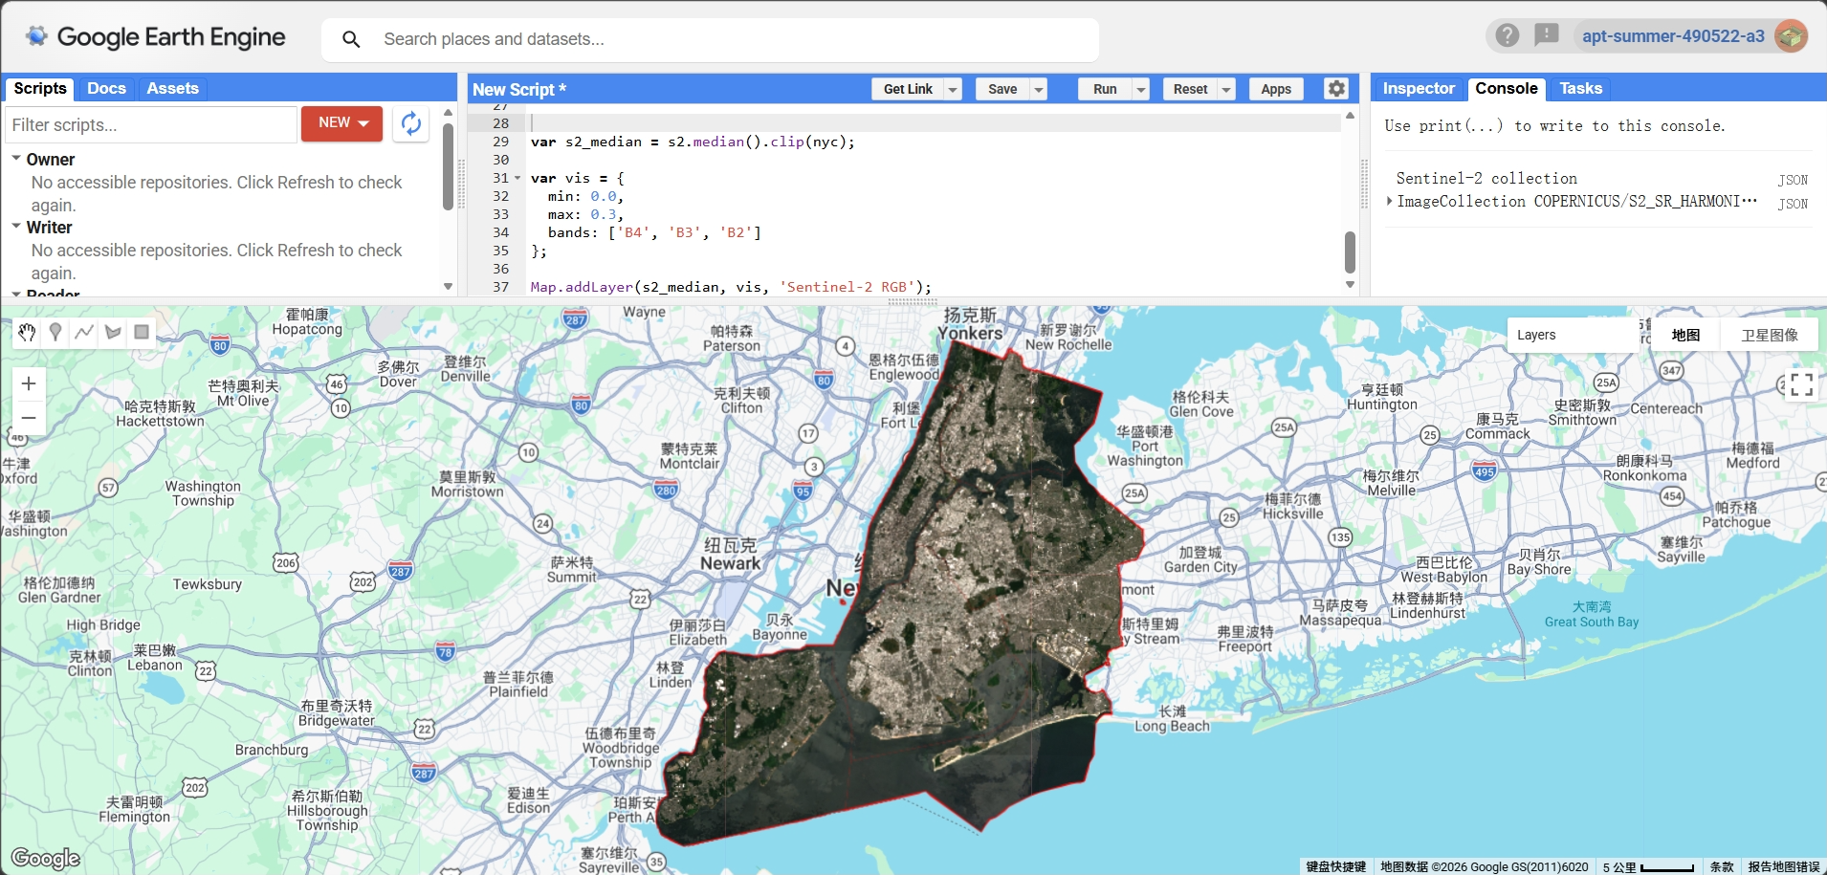Open the send feedback icon
Screen dimensions: 1827x875
coord(1546,36)
